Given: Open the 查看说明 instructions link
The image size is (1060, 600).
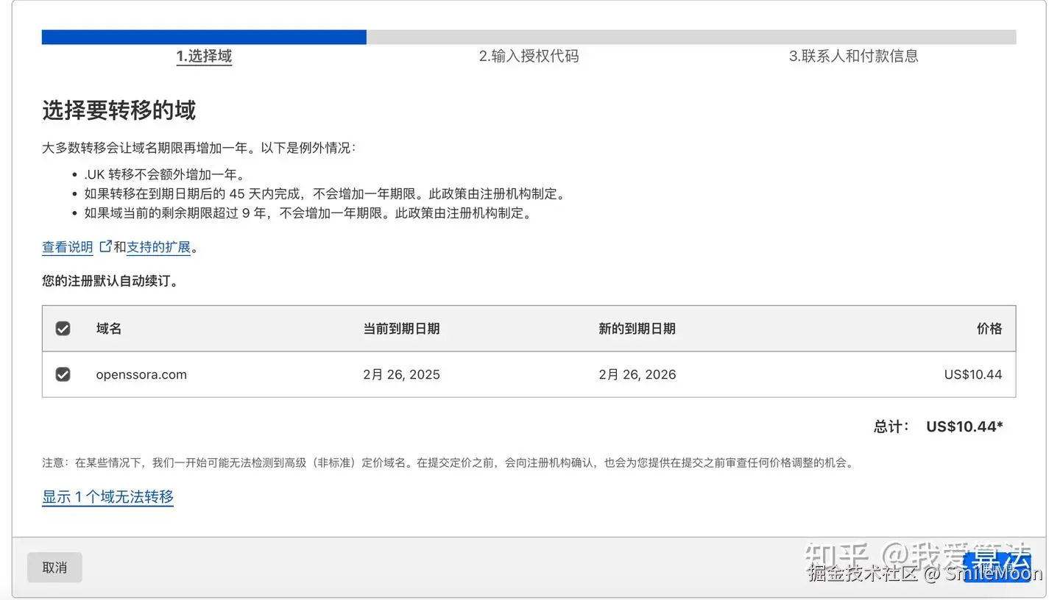Looking at the screenshot, I should coord(68,247).
